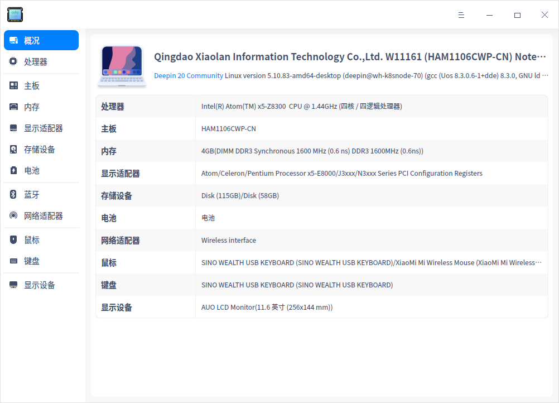Select 电池 text in the sidebar

click(x=32, y=170)
